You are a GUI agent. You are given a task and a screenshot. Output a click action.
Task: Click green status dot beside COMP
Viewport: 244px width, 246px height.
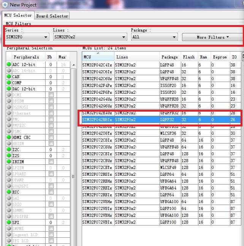click(x=9, y=82)
